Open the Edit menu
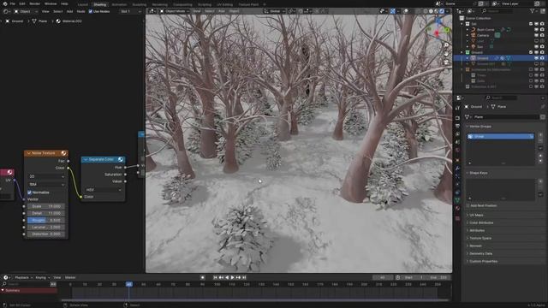Screen dimensions: 548x308 pos(22,3)
